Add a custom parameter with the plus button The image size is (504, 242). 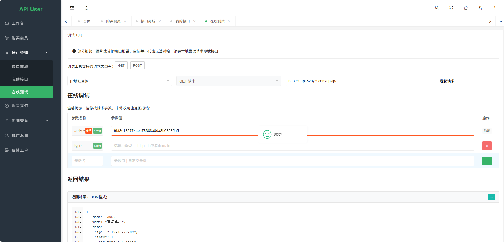(x=487, y=161)
